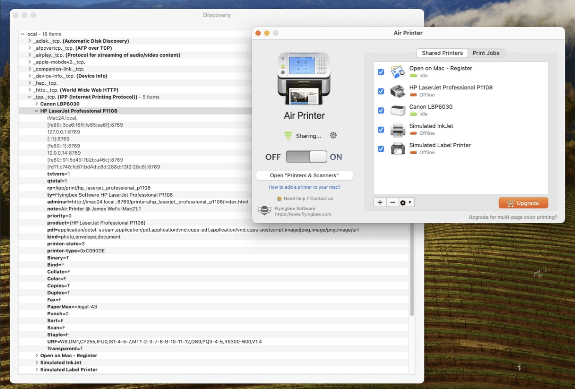The width and height of the screenshot is (575, 389).
Task: Click the remove printer minus icon
Action: pos(393,203)
